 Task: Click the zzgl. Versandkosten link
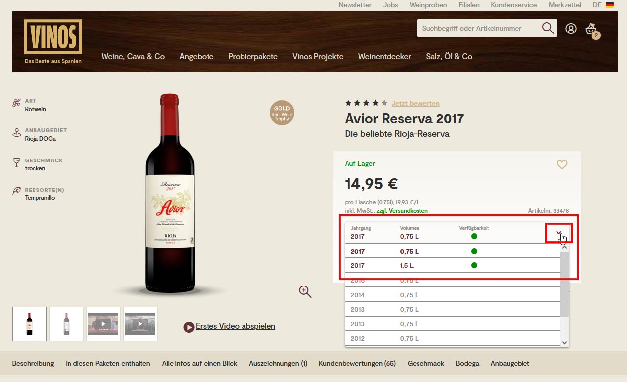402,211
